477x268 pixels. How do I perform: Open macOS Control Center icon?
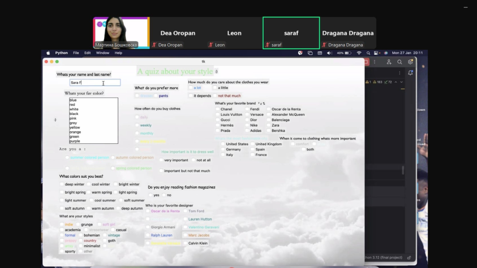377,53
